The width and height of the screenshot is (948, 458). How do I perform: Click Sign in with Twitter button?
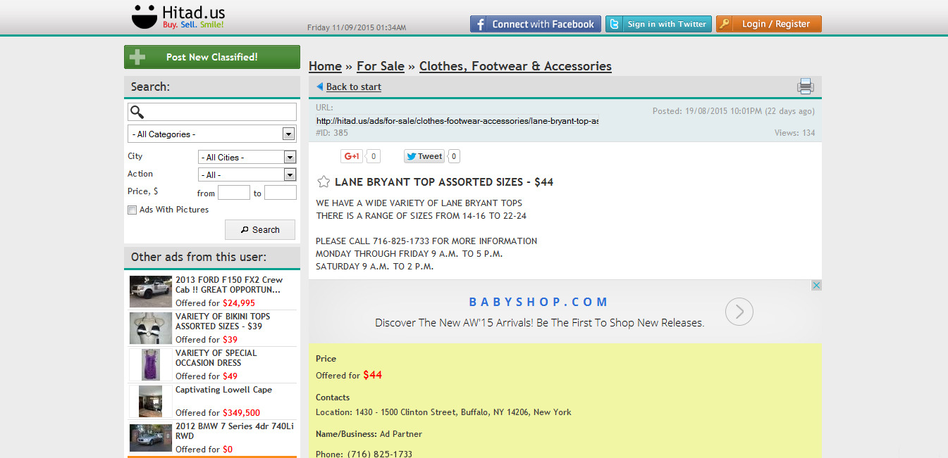coord(658,24)
